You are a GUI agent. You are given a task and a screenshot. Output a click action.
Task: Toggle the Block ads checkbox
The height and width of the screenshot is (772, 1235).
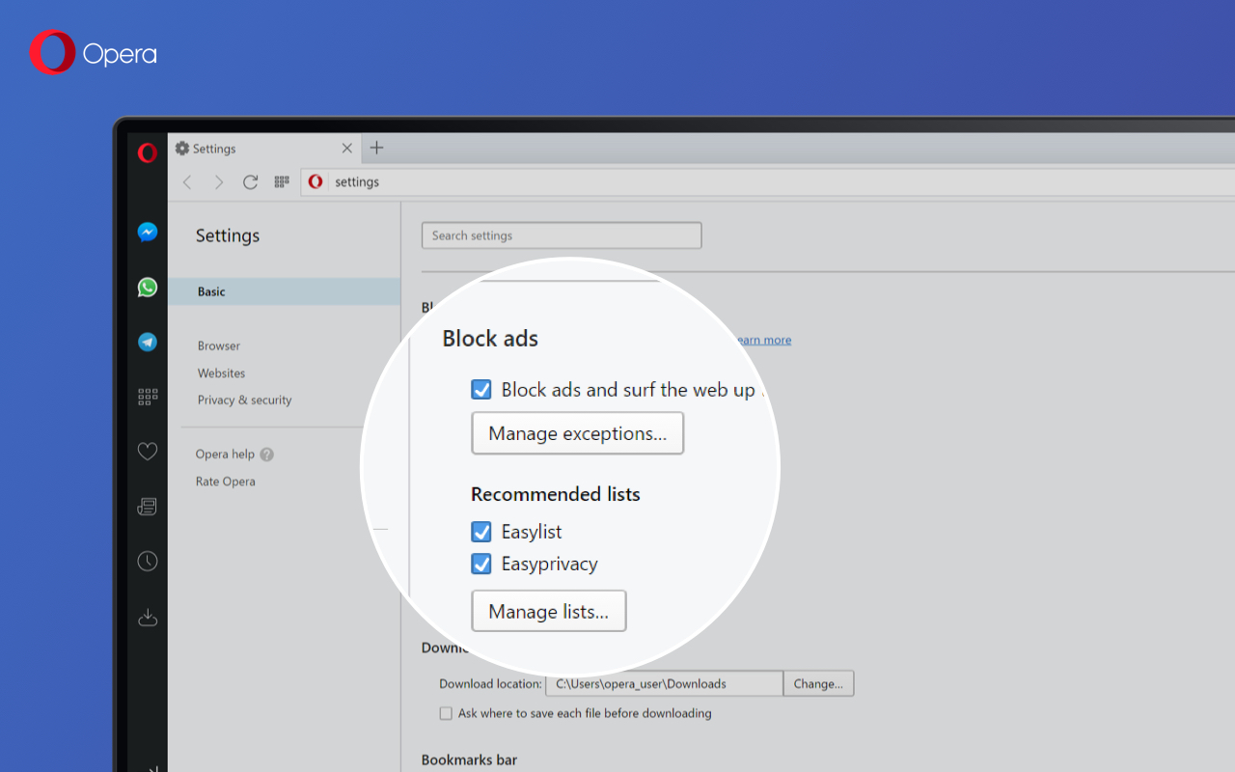(481, 390)
